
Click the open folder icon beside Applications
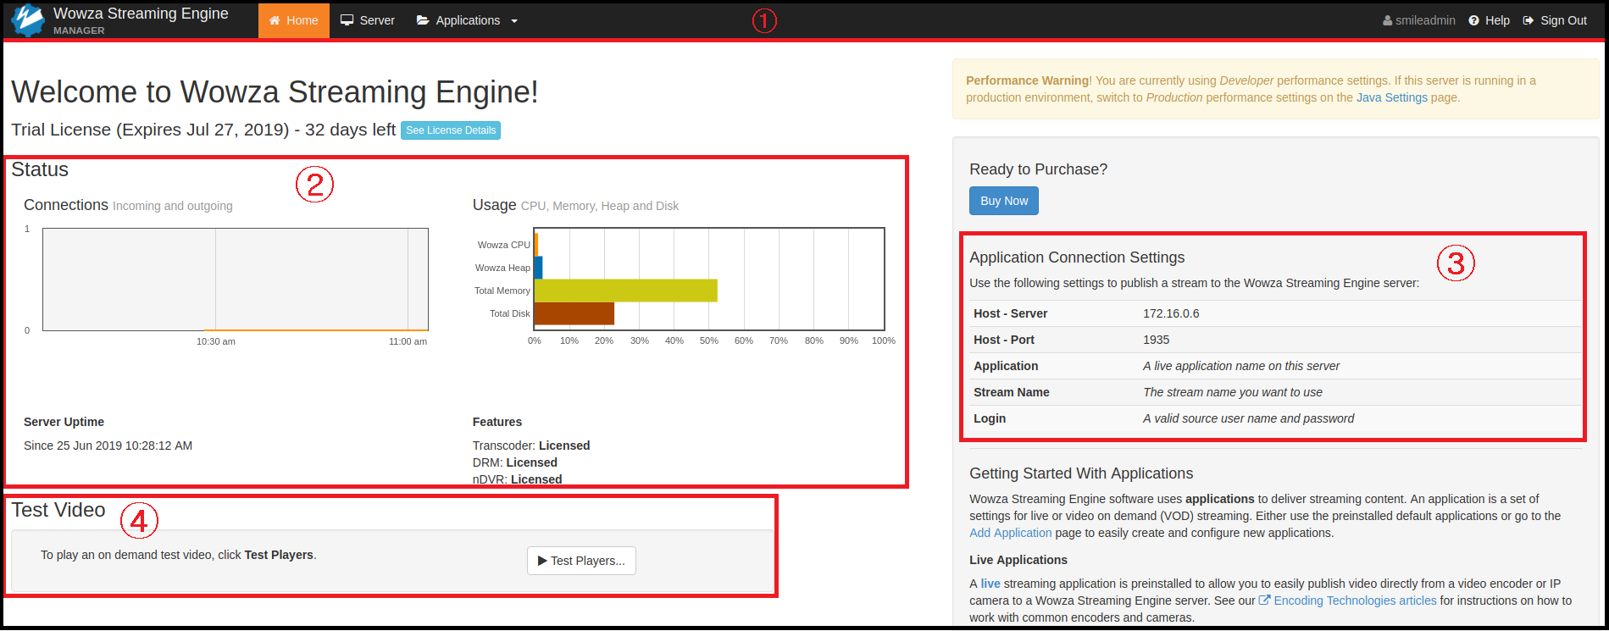coord(423,20)
